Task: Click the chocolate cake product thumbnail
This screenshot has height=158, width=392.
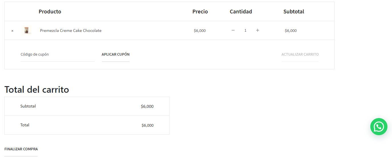Action: click(27, 30)
